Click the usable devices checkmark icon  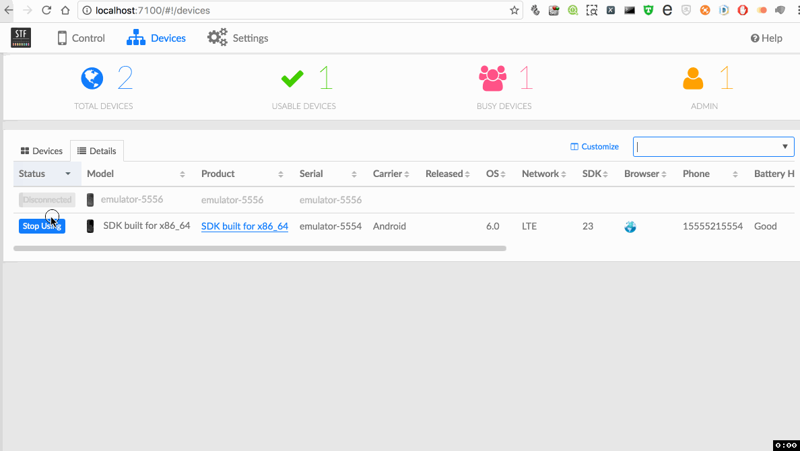click(x=292, y=79)
